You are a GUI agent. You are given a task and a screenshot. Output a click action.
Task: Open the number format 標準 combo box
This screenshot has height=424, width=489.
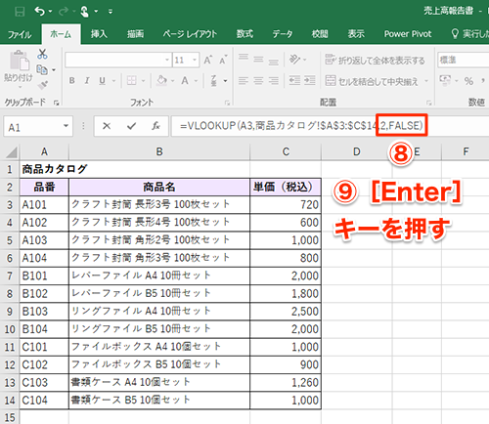pyautogui.click(x=463, y=60)
